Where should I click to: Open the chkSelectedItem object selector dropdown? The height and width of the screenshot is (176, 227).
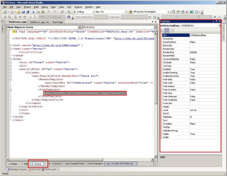tap(220, 26)
